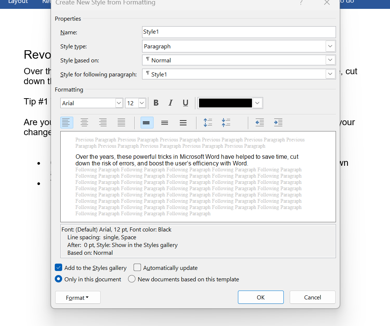Increase the paragraph indent
The image size is (390, 326).
tap(278, 123)
